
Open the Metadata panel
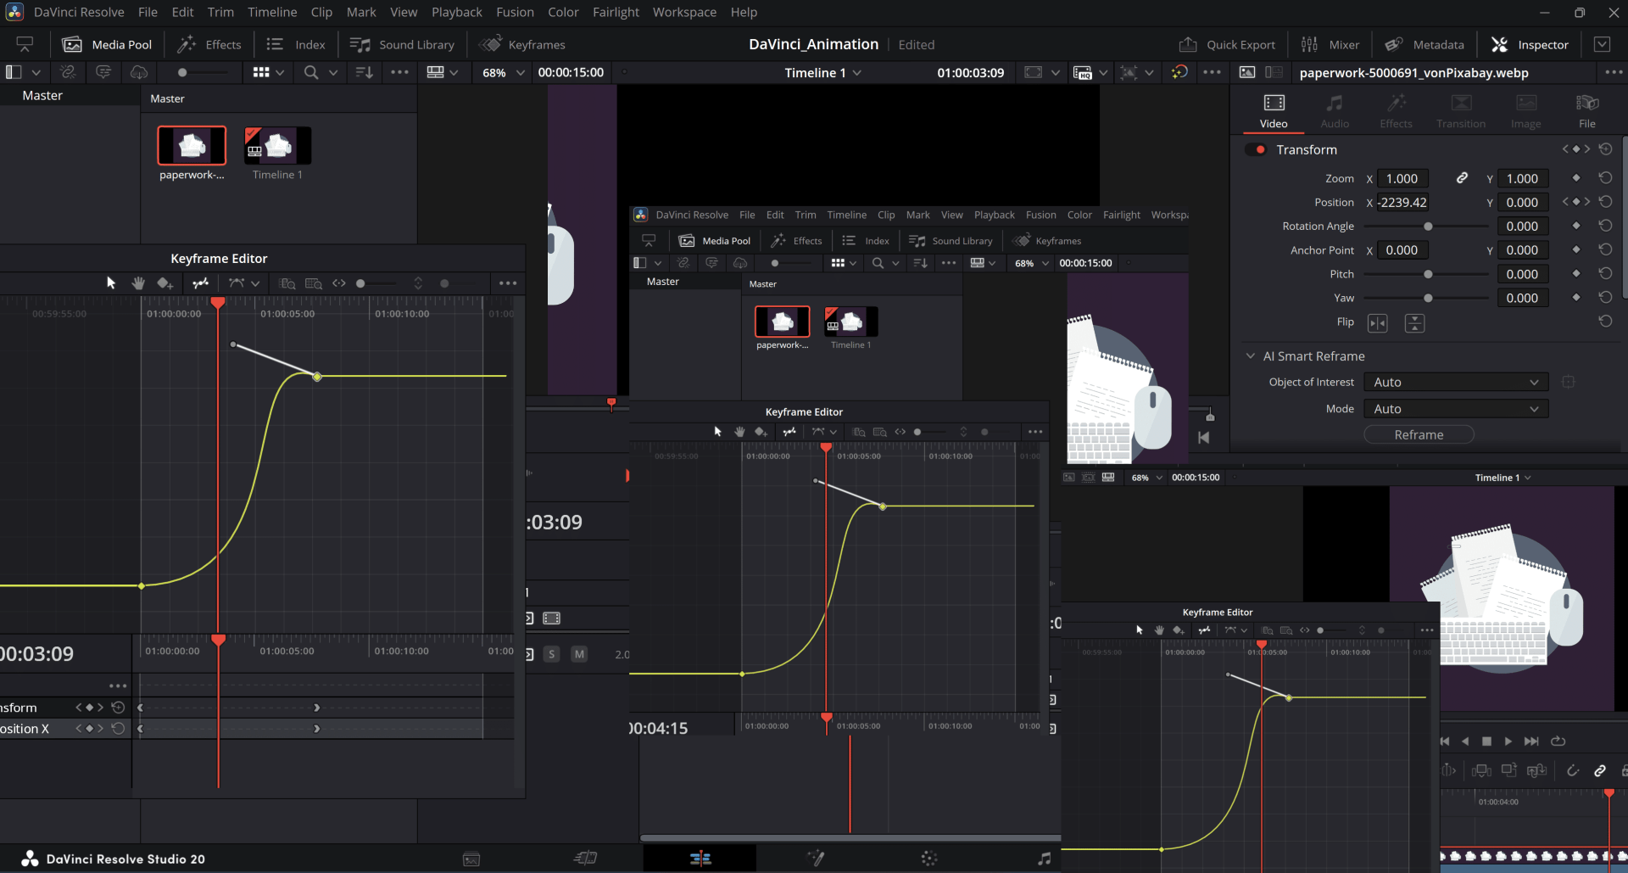point(1424,44)
